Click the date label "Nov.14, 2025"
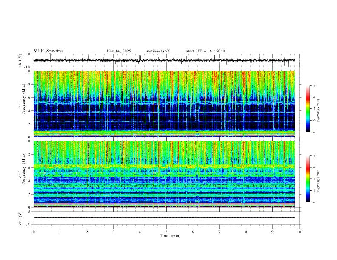This screenshot has height=260, width=337. [119, 51]
